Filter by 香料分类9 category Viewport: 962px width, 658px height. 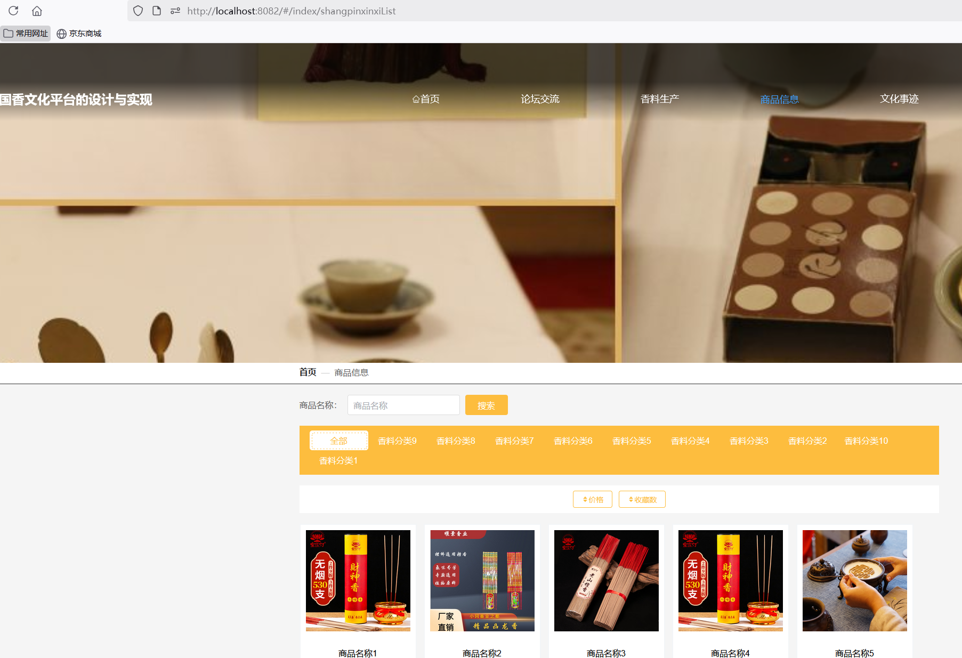pyautogui.click(x=397, y=441)
